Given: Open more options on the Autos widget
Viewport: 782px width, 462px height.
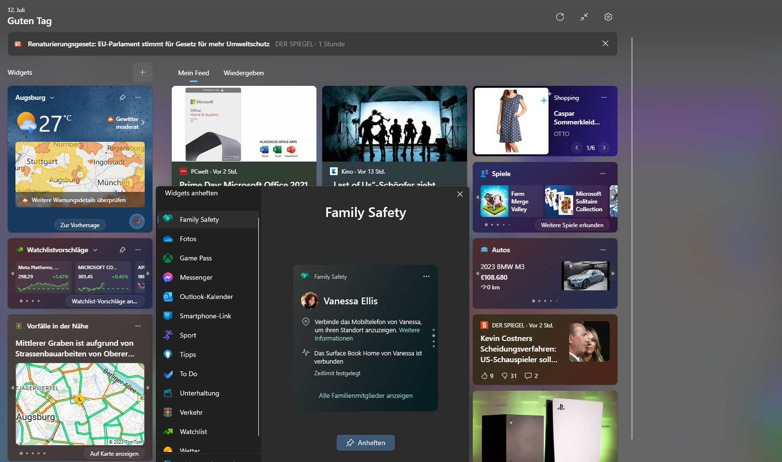Looking at the screenshot, I should pyautogui.click(x=603, y=250).
